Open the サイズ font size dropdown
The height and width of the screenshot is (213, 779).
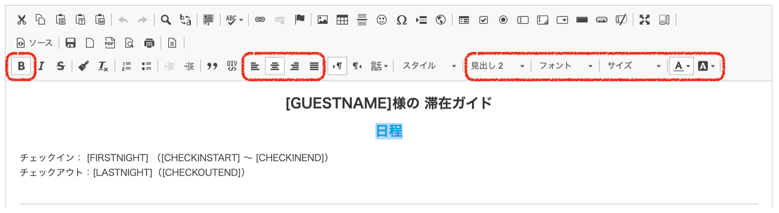pos(633,66)
